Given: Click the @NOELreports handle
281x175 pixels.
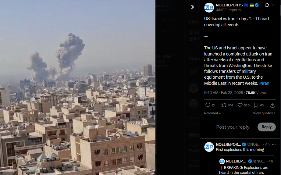Looking at the screenshot, I should 228,10.
